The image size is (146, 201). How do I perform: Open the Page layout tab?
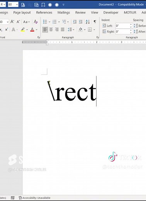pos(22,12)
